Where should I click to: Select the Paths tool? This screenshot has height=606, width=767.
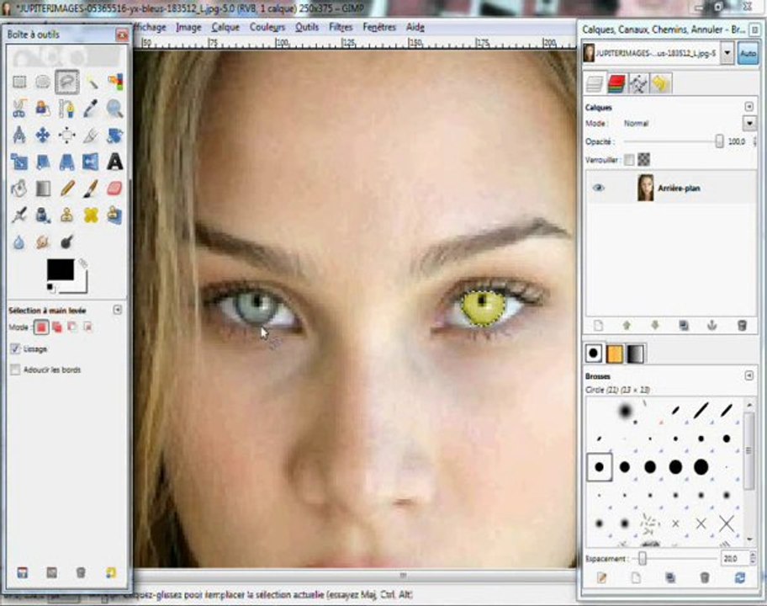(67, 109)
